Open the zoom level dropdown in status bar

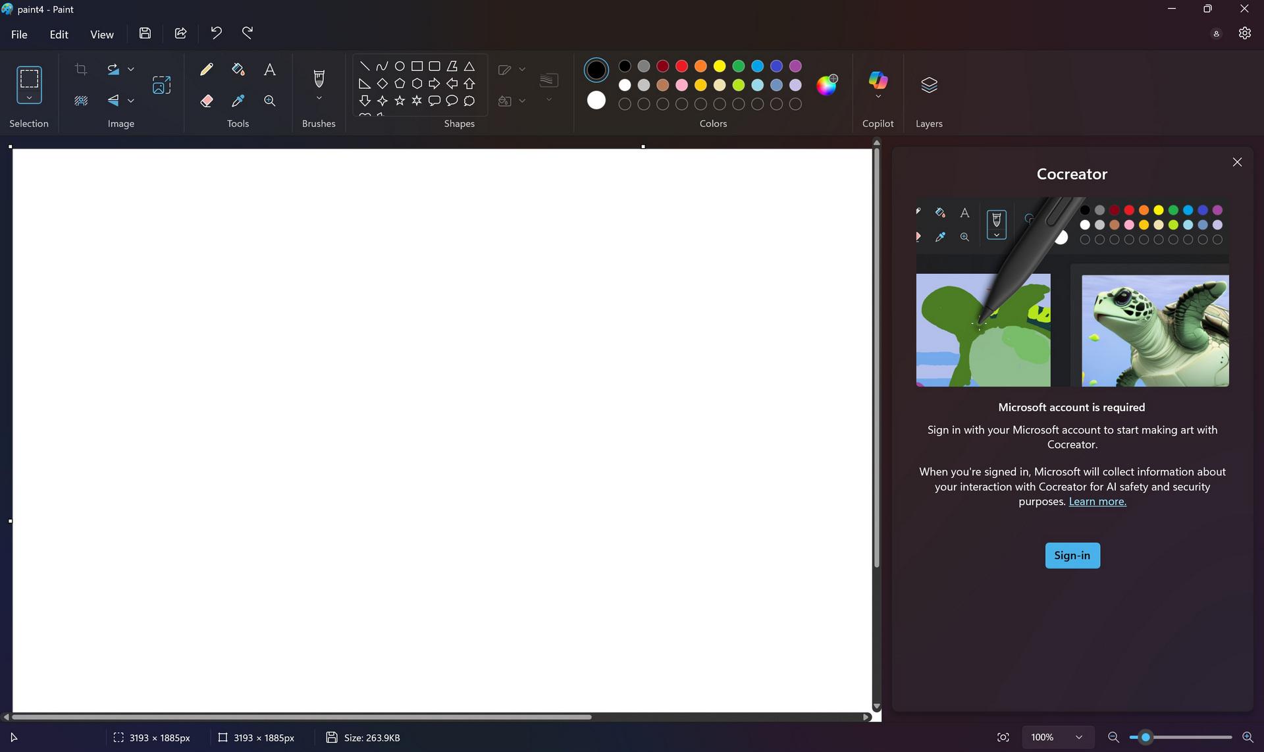pyautogui.click(x=1078, y=737)
